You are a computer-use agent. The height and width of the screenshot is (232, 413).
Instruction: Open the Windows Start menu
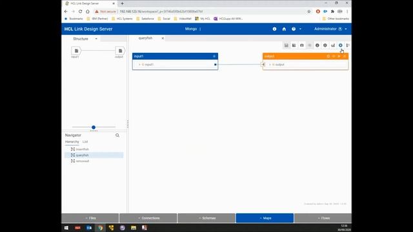click(x=66, y=227)
